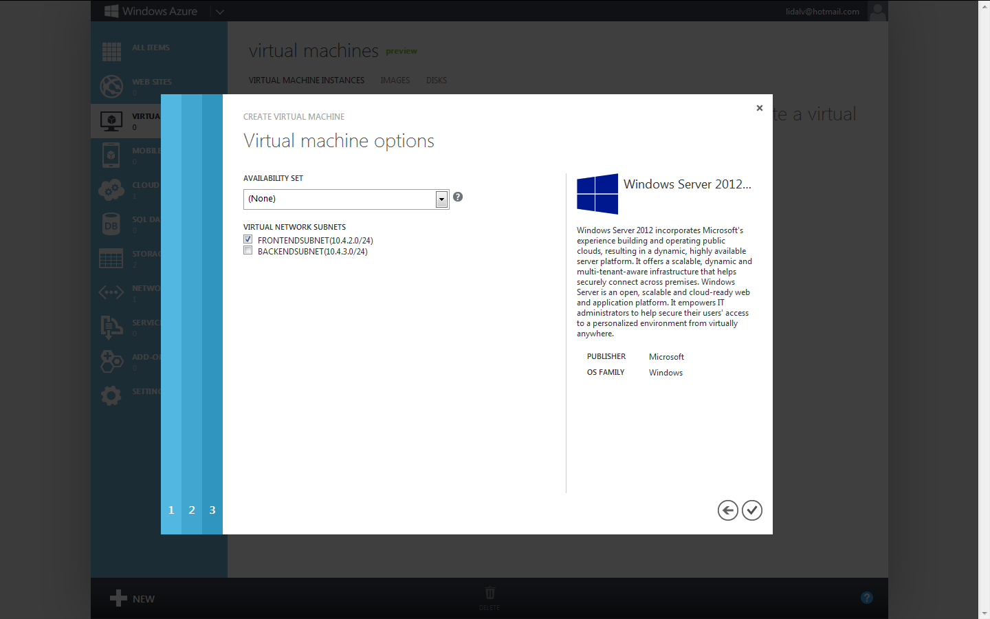Click the WEB SITES label in sidebar
990x619 pixels.
click(152, 82)
